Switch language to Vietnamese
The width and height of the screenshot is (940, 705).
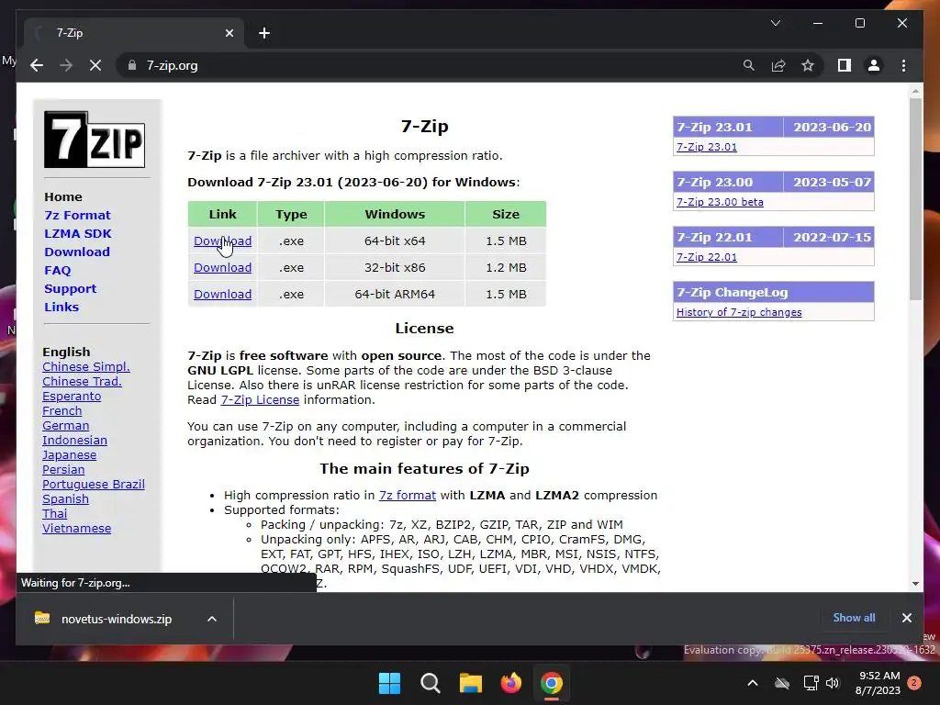pyautogui.click(x=76, y=528)
